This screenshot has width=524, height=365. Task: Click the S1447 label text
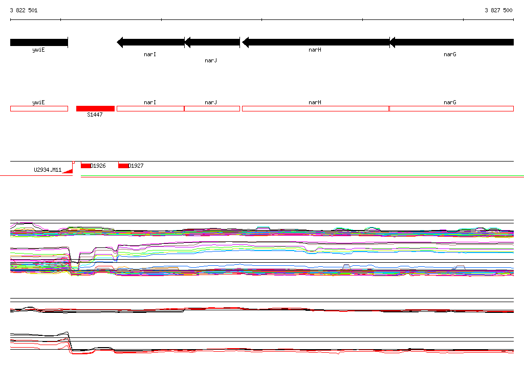(x=95, y=115)
